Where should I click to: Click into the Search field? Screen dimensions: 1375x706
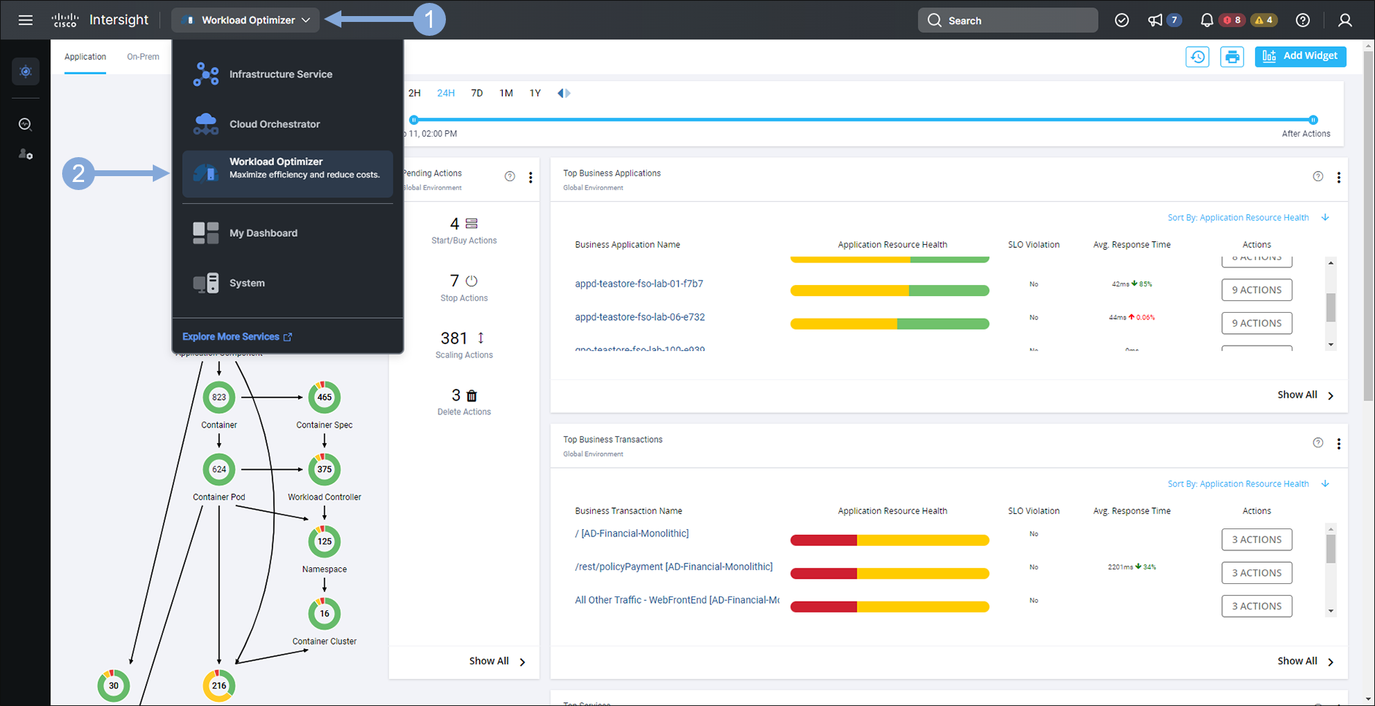coord(1008,20)
